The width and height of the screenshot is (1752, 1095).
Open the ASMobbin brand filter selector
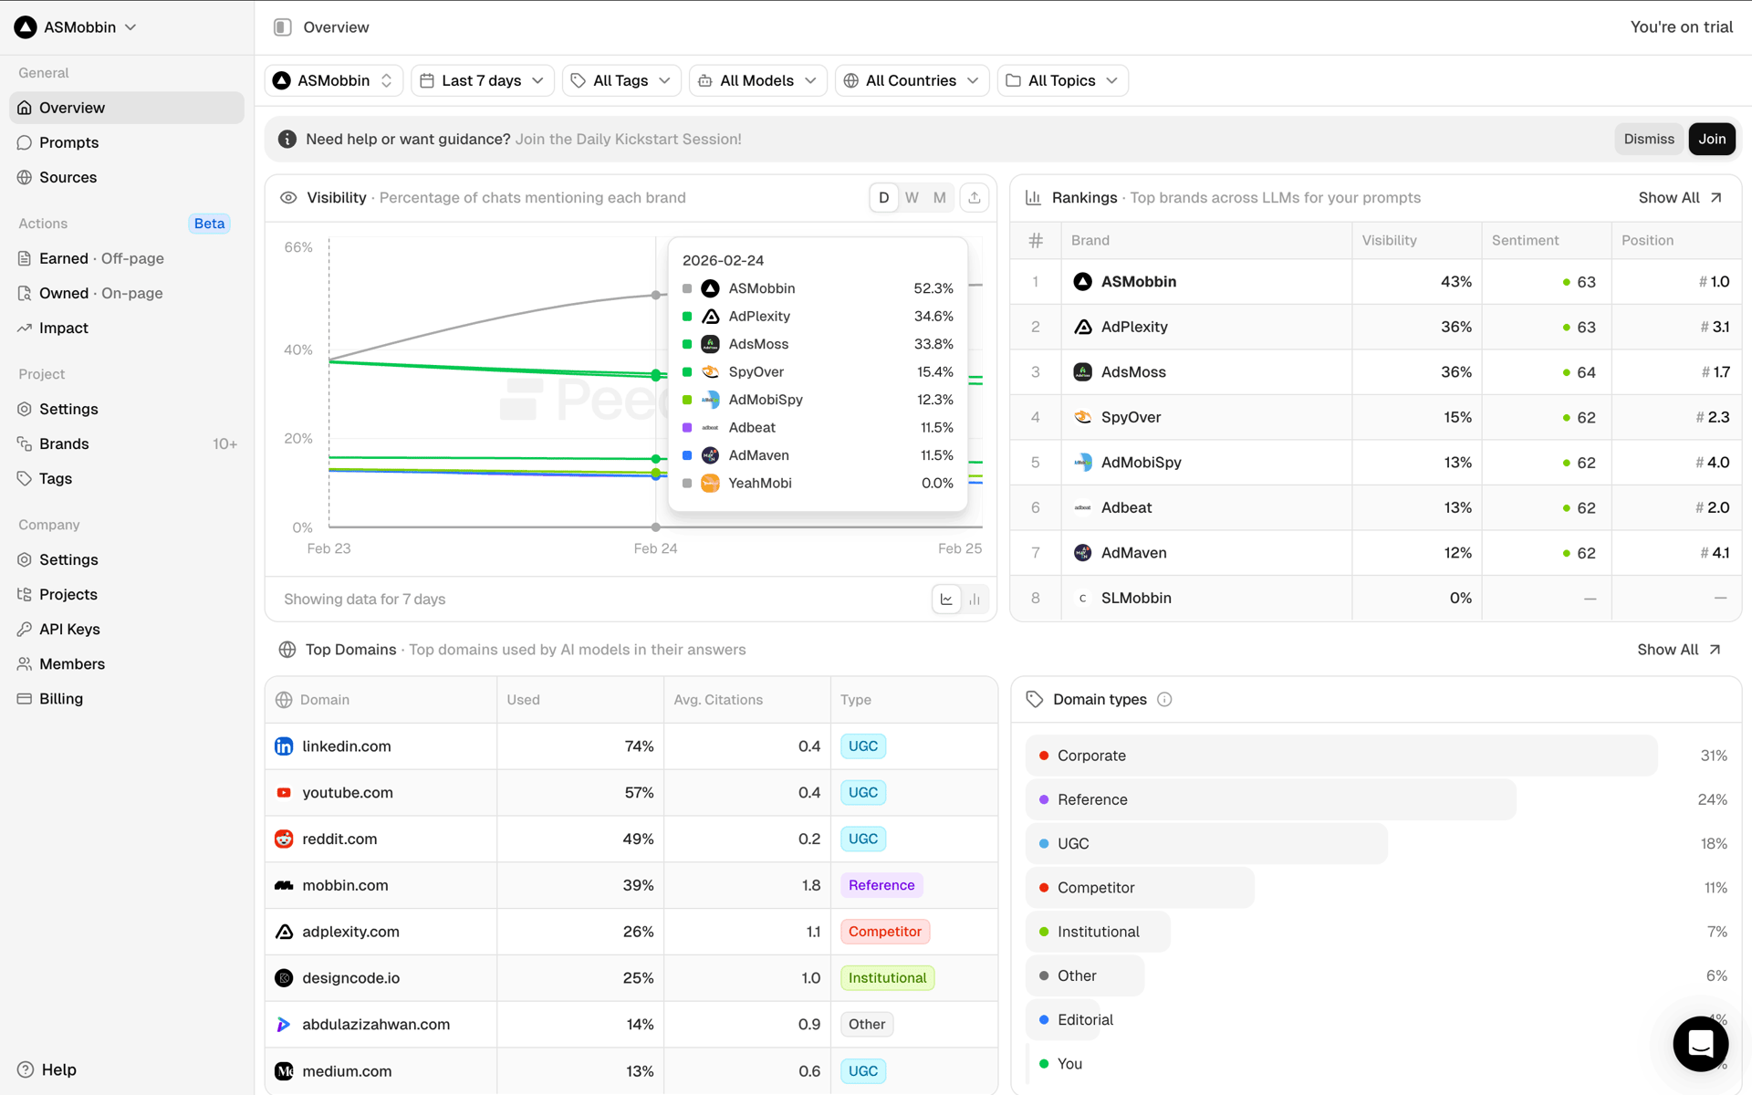point(334,80)
